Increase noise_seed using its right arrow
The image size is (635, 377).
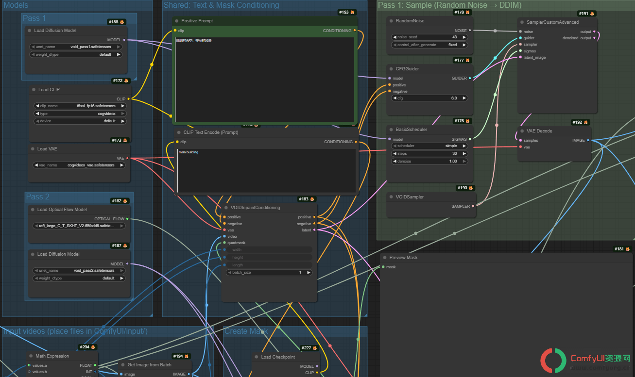click(x=464, y=37)
